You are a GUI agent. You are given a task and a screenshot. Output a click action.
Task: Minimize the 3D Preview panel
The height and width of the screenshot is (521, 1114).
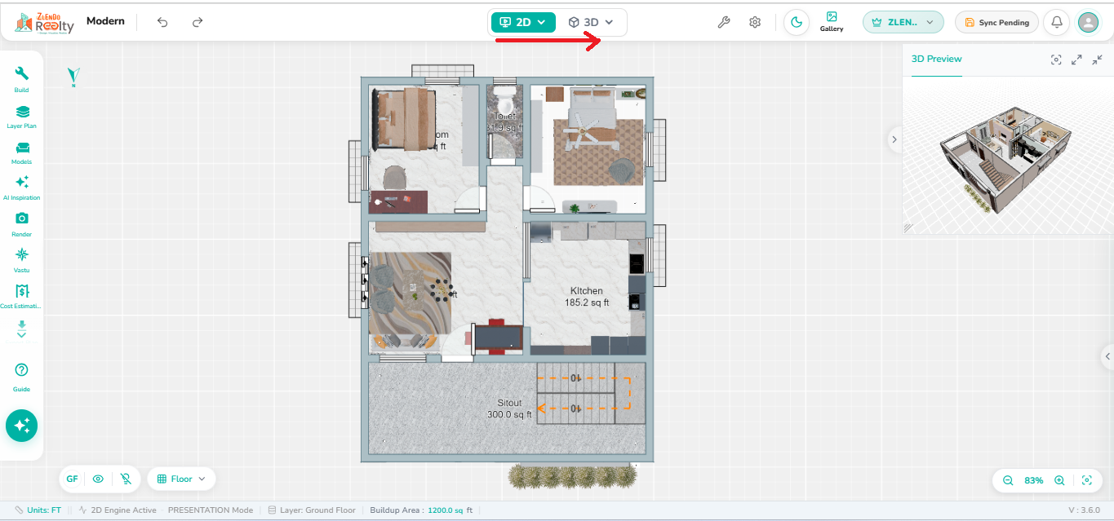coord(1097,60)
